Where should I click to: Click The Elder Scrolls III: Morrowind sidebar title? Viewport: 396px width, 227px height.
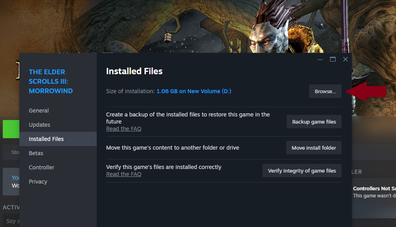(x=51, y=81)
